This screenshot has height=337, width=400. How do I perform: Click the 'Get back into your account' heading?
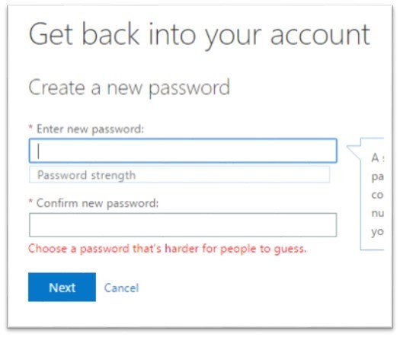199,35
